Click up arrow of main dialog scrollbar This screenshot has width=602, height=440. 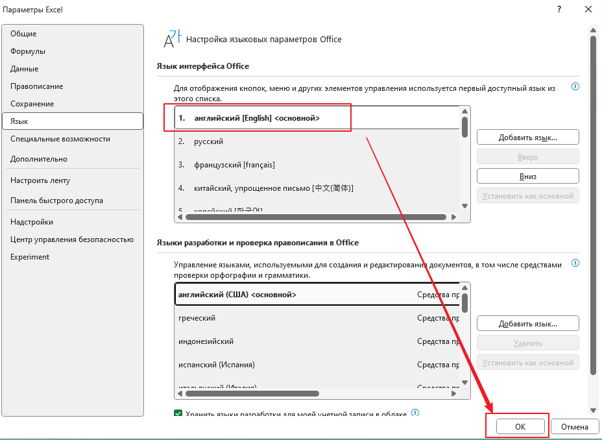point(593,29)
